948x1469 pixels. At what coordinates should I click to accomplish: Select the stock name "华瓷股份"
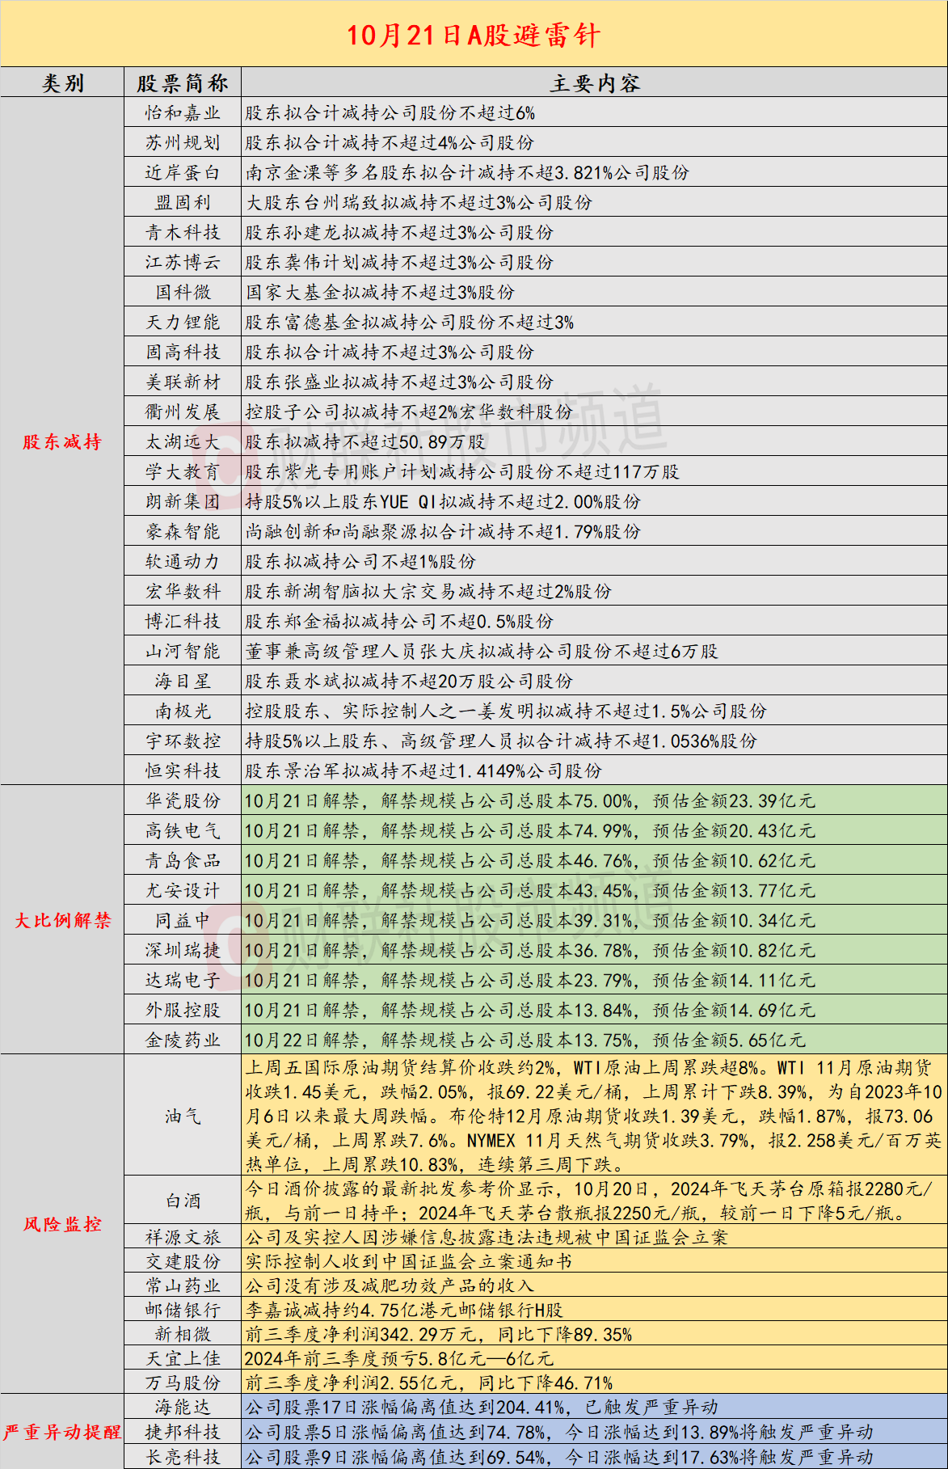click(x=183, y=801)
